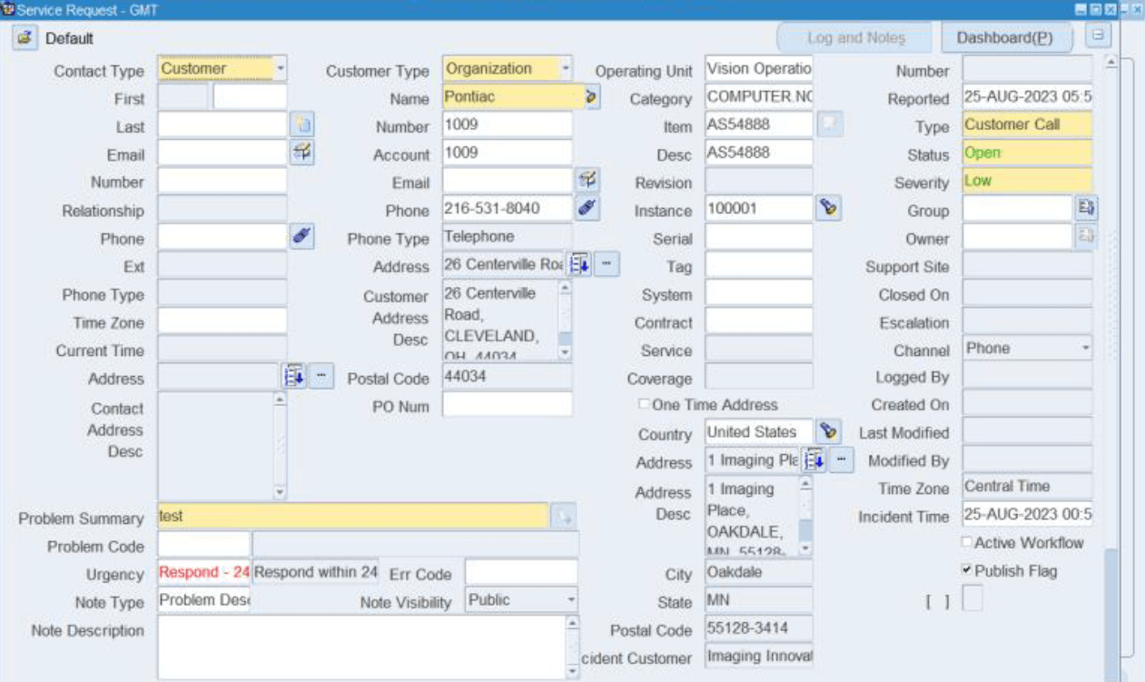Click the phone icon next to 216-531-8040
This screenshot has height=682, width=1145.
pyautogui.click(x=587, y=209)
